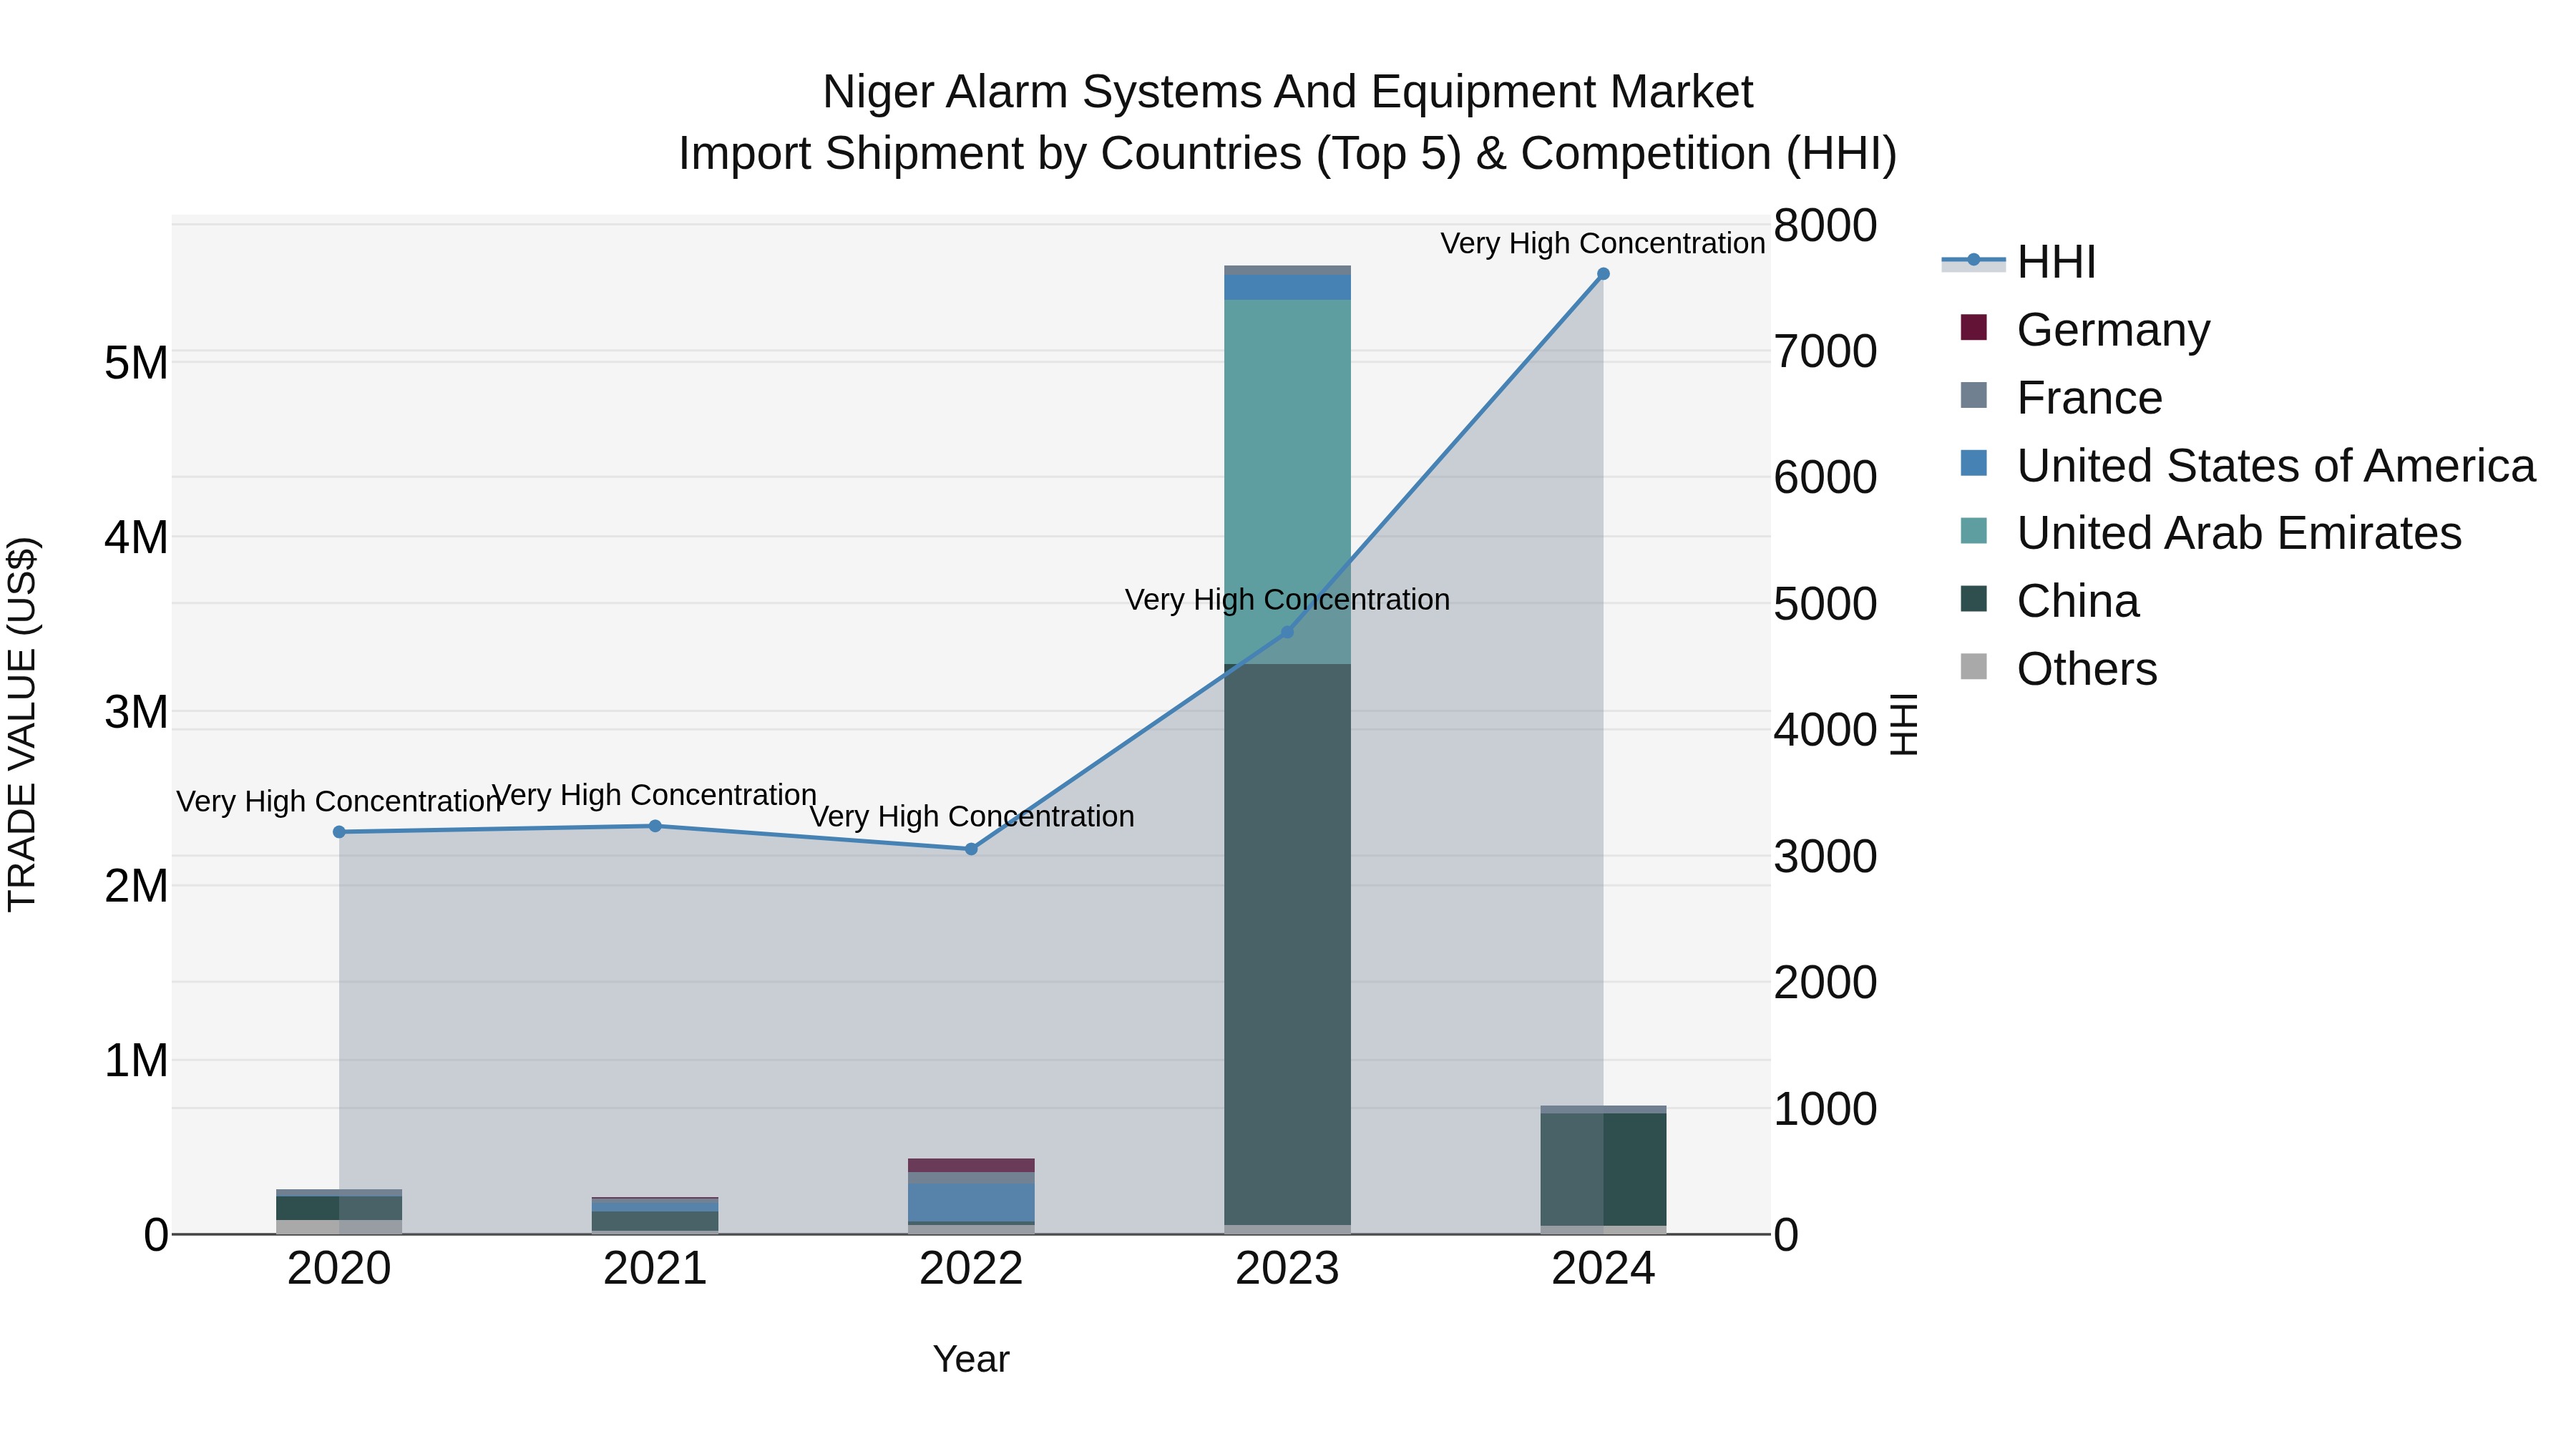Click the United States segment of 2023 bar
The image size is (2576, 1449).
[1287, 288]
